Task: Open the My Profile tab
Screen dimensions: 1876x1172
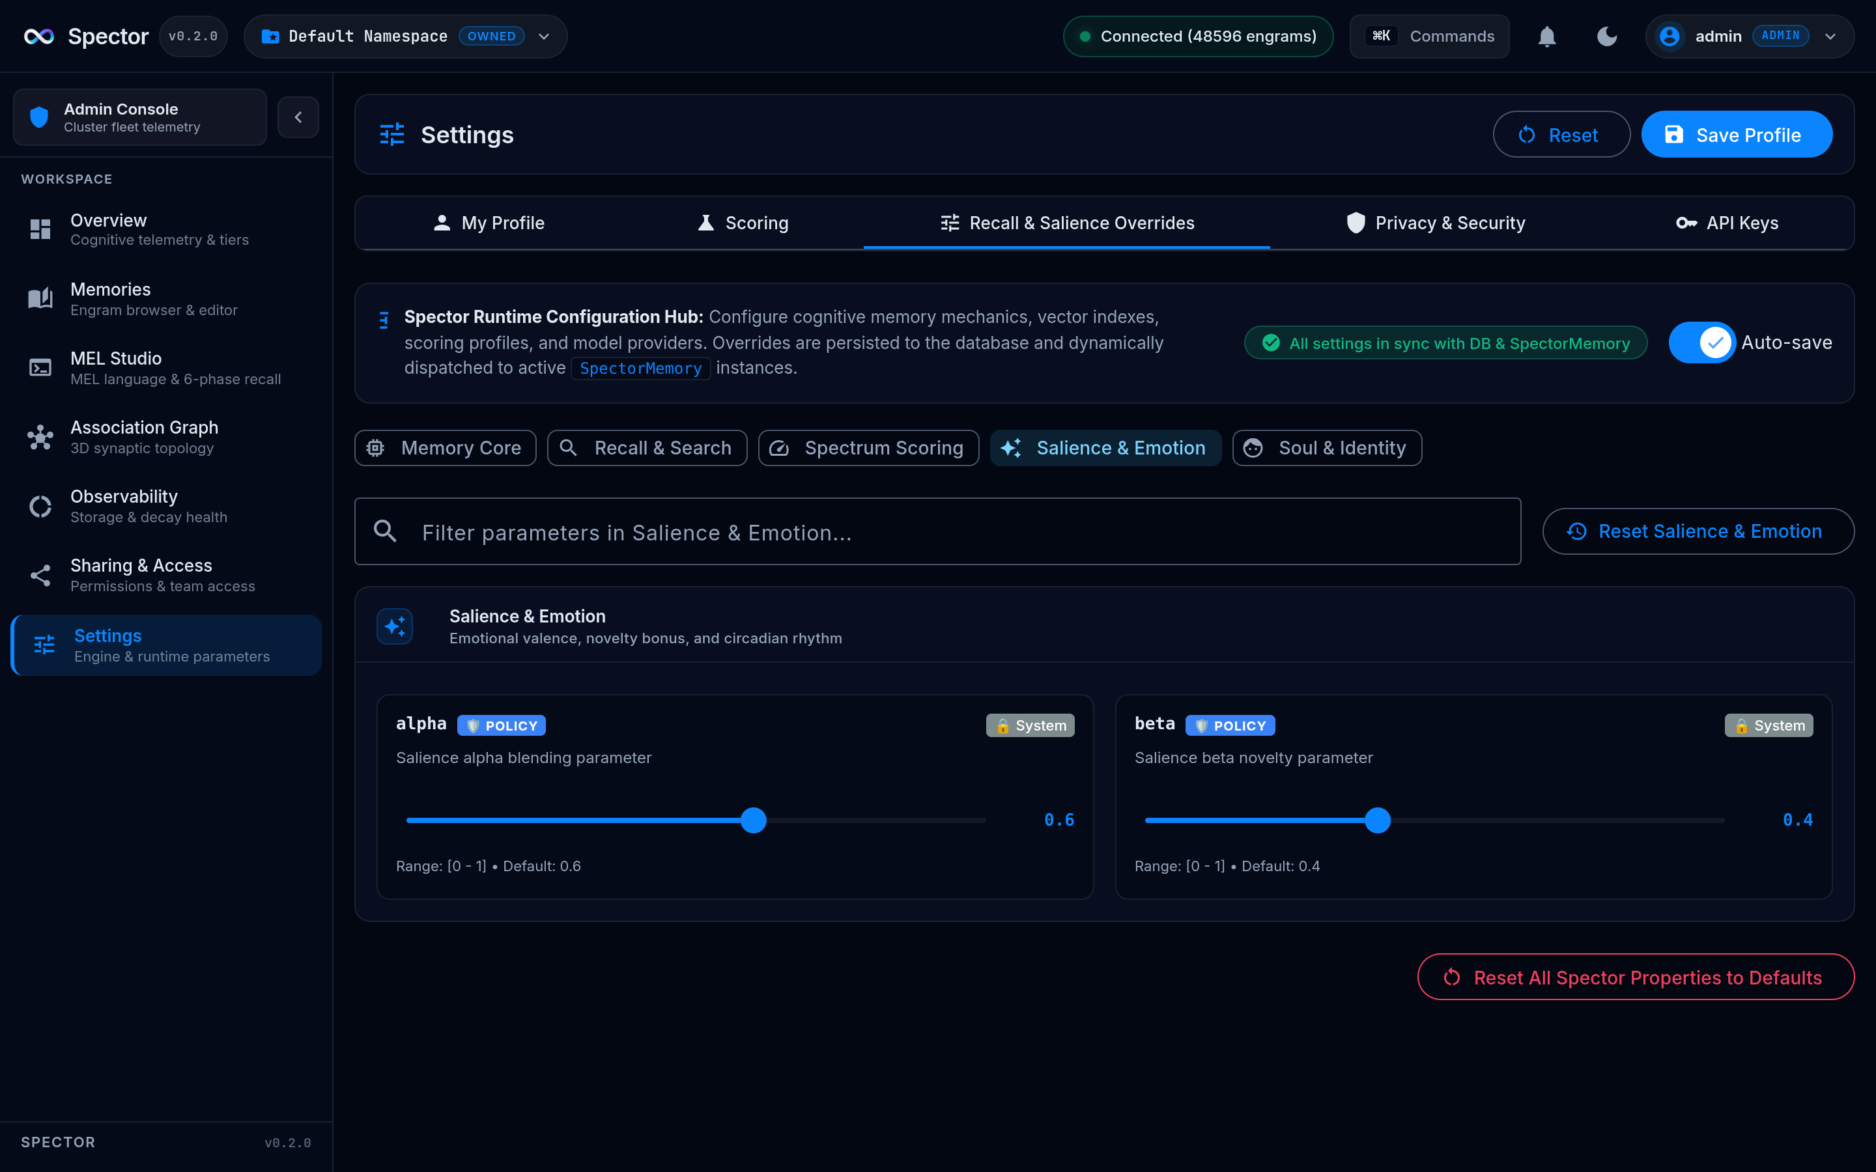Action: pos(489,223)
